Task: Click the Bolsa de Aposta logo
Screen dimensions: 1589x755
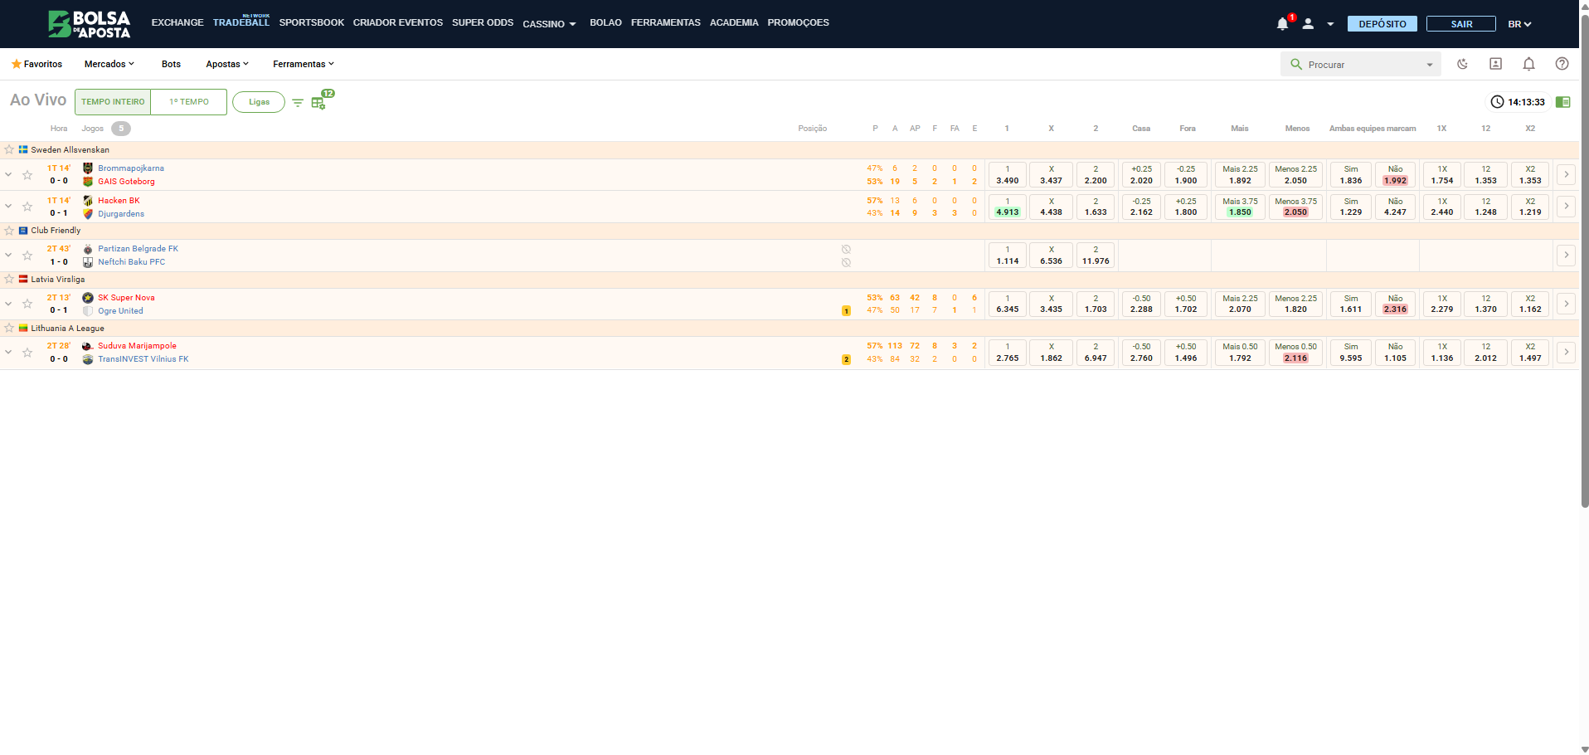Action: 90,24
